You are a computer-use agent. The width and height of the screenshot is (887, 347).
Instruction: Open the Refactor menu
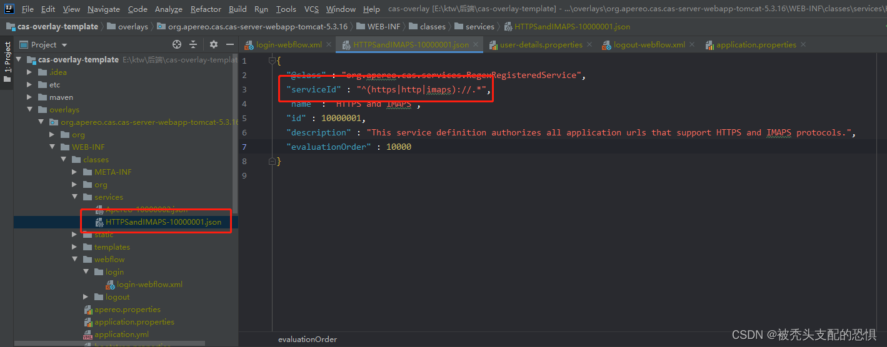(206, 9)
